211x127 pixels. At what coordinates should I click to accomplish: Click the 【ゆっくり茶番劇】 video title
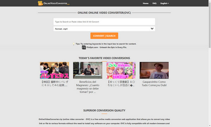click(x=121, y=83)
